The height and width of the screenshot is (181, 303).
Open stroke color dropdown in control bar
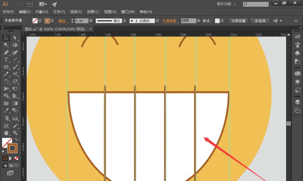click(52, 21)
